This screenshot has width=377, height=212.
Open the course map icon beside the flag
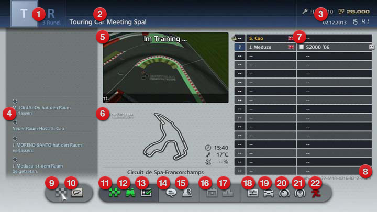pos(77,192)
